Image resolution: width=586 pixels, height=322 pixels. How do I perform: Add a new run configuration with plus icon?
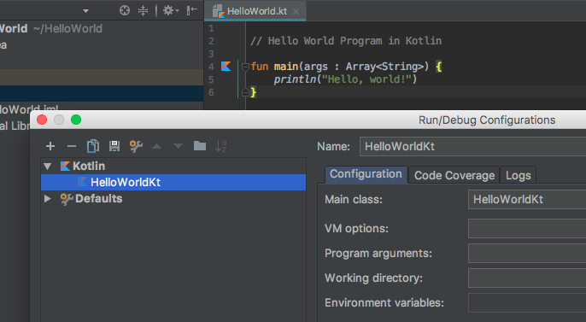click(x=50, y=146)
